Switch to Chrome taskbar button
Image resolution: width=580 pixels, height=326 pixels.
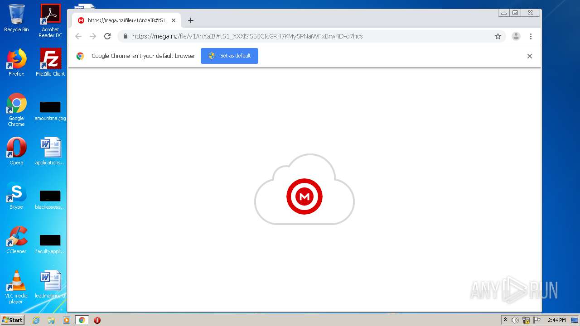click(x=82, y=320)
